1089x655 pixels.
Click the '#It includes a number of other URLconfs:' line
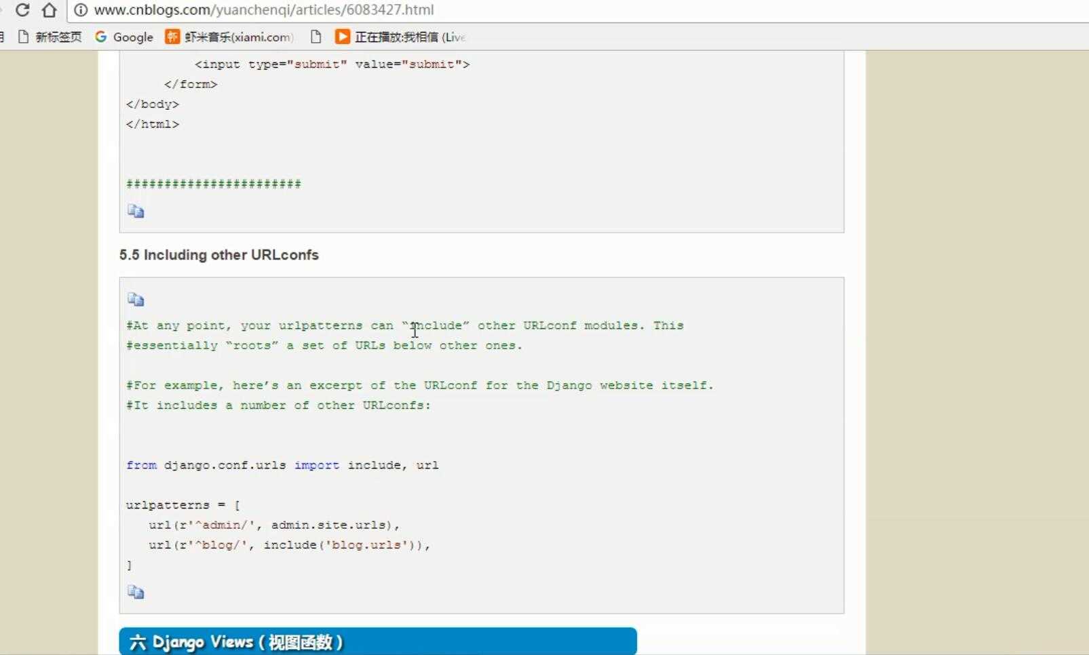(x=279, y=405)
